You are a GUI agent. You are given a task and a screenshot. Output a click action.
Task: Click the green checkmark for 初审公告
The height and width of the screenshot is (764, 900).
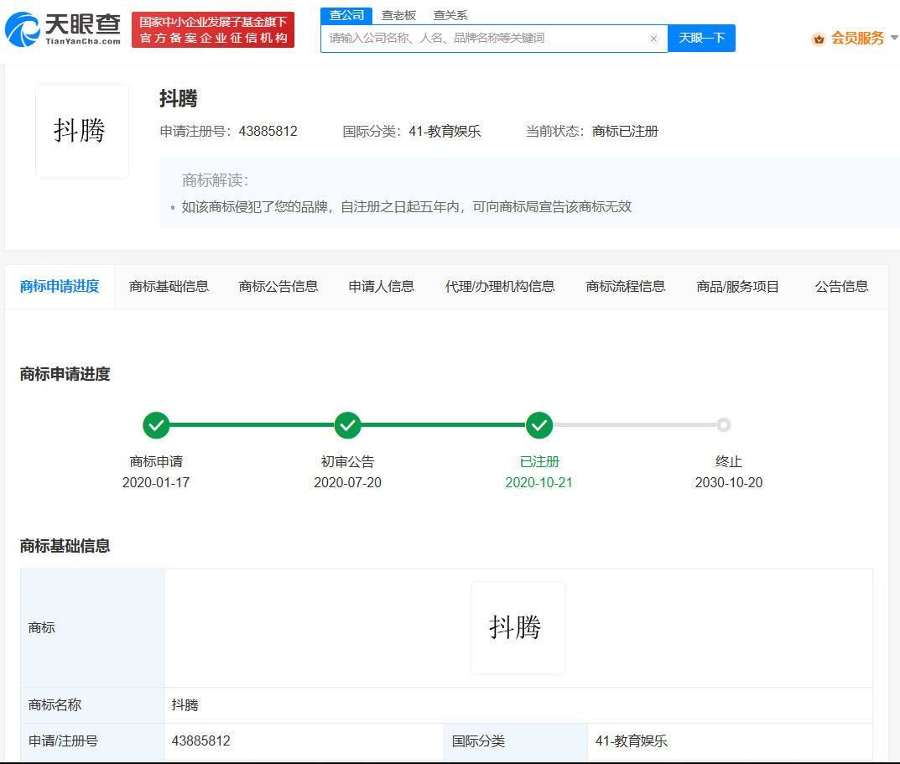[348, 425]
